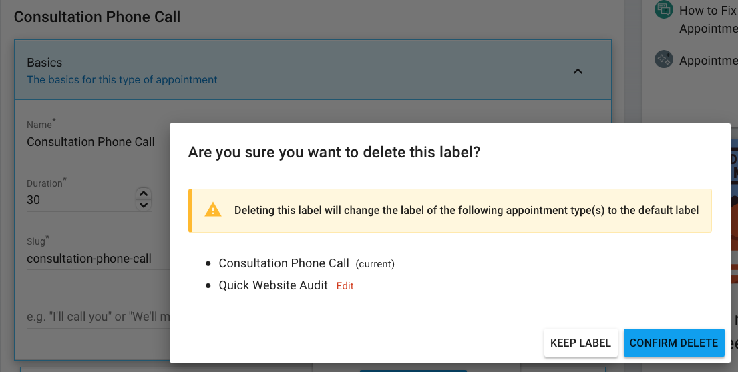738x372 pixels.
Task: Open the second "Appointme..." sidebar article link
Action: [x=707, y=61]
